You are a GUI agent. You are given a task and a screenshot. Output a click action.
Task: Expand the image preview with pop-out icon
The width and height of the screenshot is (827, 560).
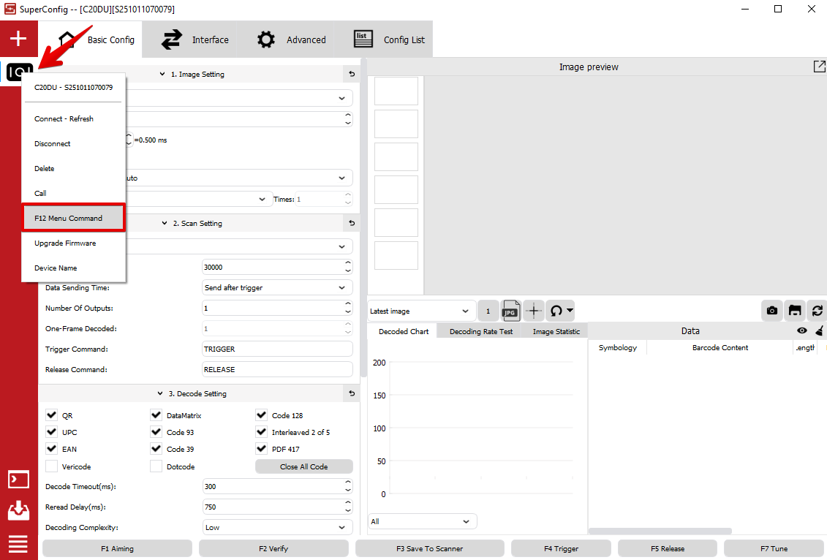coord(819,67)
